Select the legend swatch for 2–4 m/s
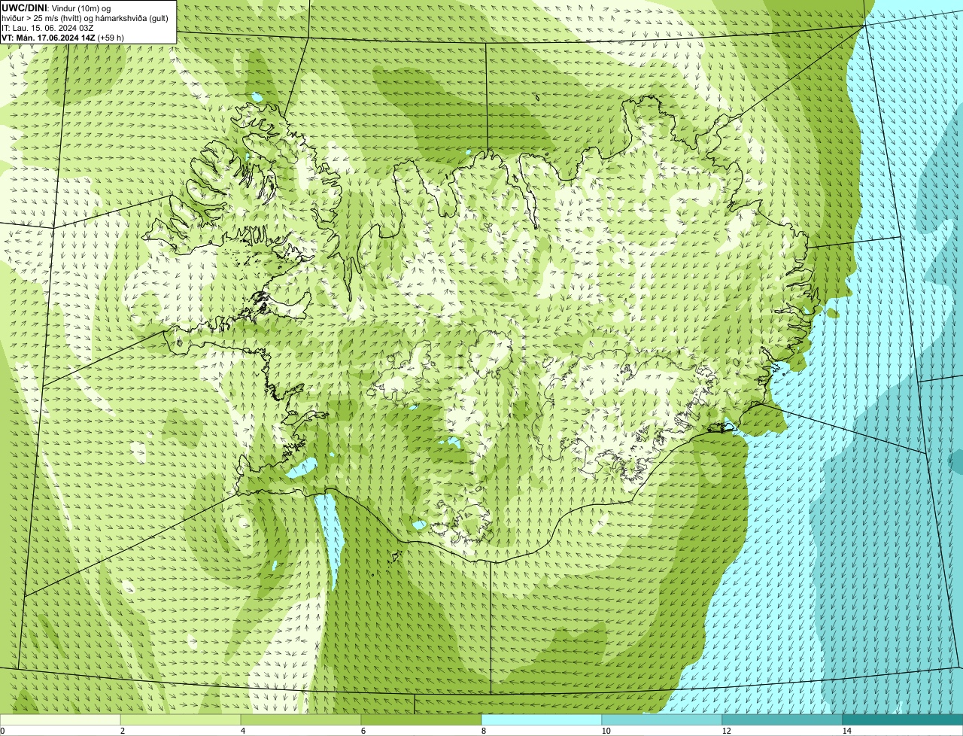Image resolution: width=963 pixels, height=736 pixels. pos(181,719)
